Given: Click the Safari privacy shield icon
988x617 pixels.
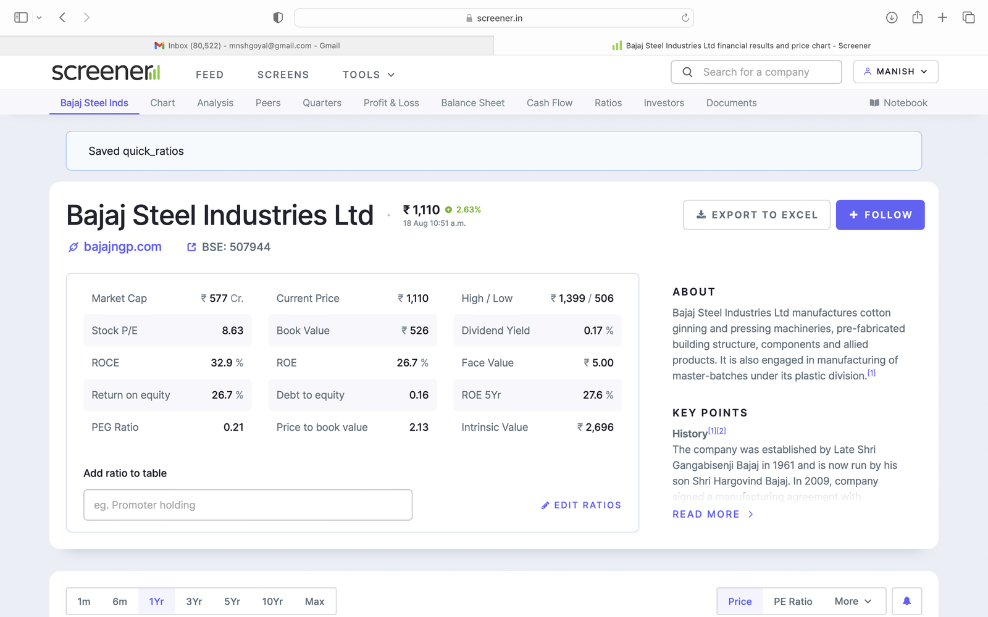Looking at the screenshot, I should tap(278, 18).
